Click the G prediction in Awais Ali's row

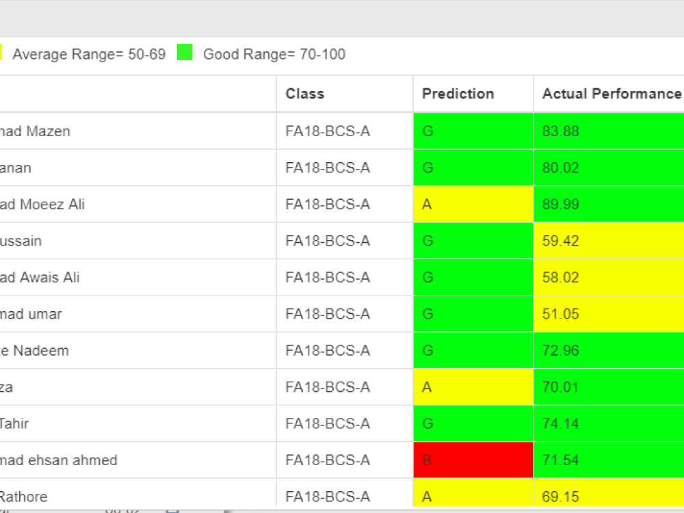473,278
